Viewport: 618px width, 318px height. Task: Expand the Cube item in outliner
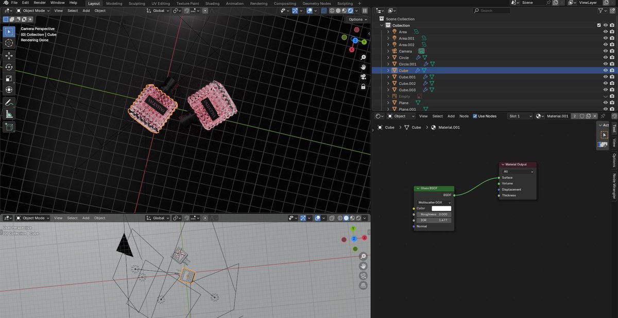388,71
